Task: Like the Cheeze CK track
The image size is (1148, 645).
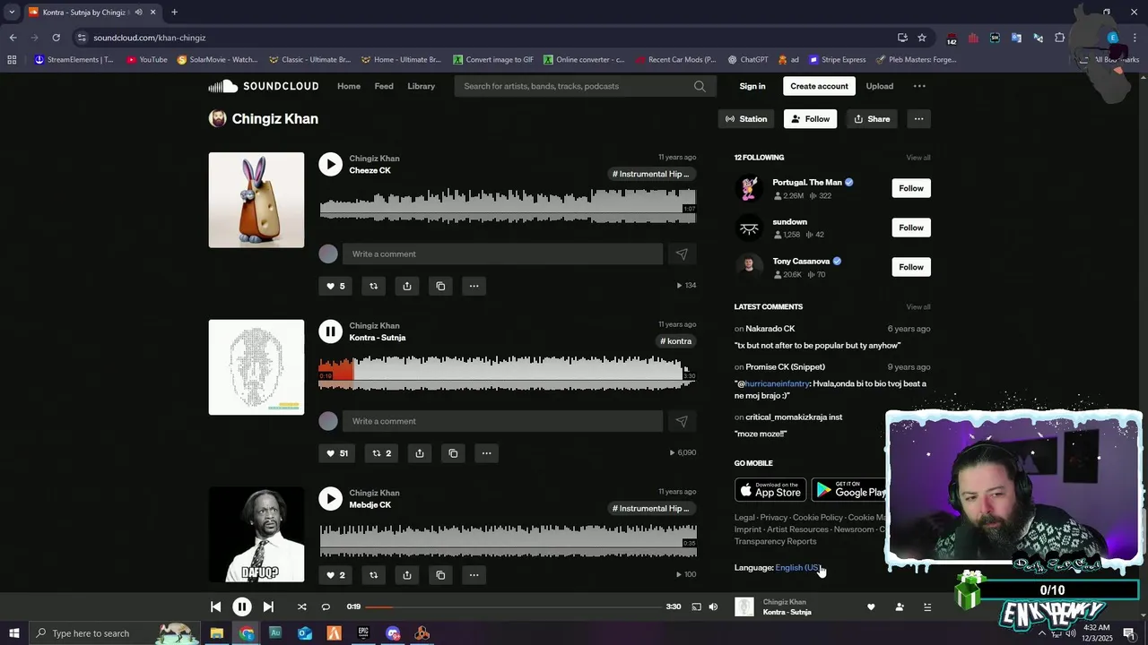Action: click(x=335, y=286)
